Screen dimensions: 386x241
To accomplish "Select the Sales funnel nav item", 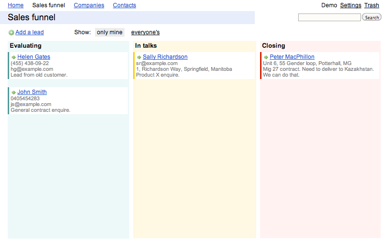I will click(x=49, y=5).
